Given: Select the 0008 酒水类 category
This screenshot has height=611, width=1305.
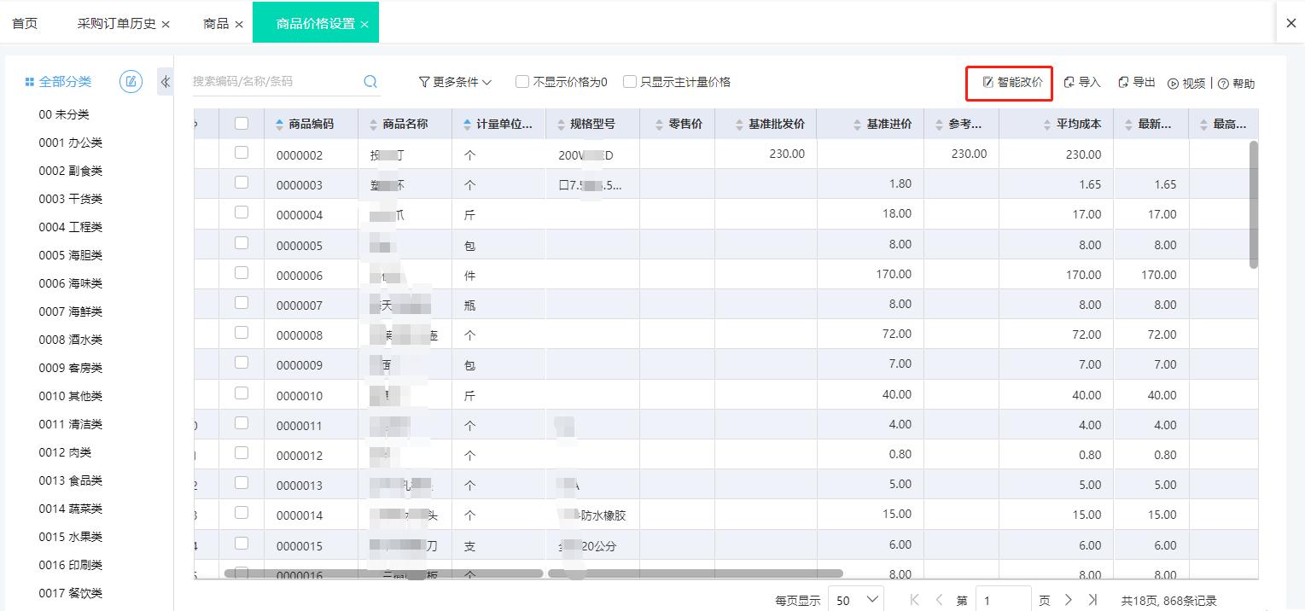Looking at the screenshot, I should pyautogui.click(x=68, y=340).
